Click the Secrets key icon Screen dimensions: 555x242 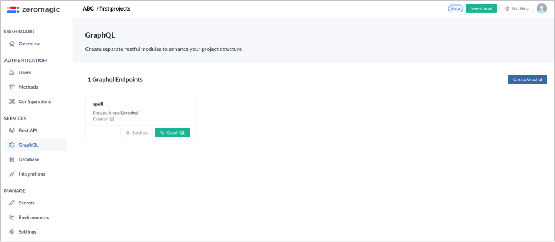tap(12, 203)
